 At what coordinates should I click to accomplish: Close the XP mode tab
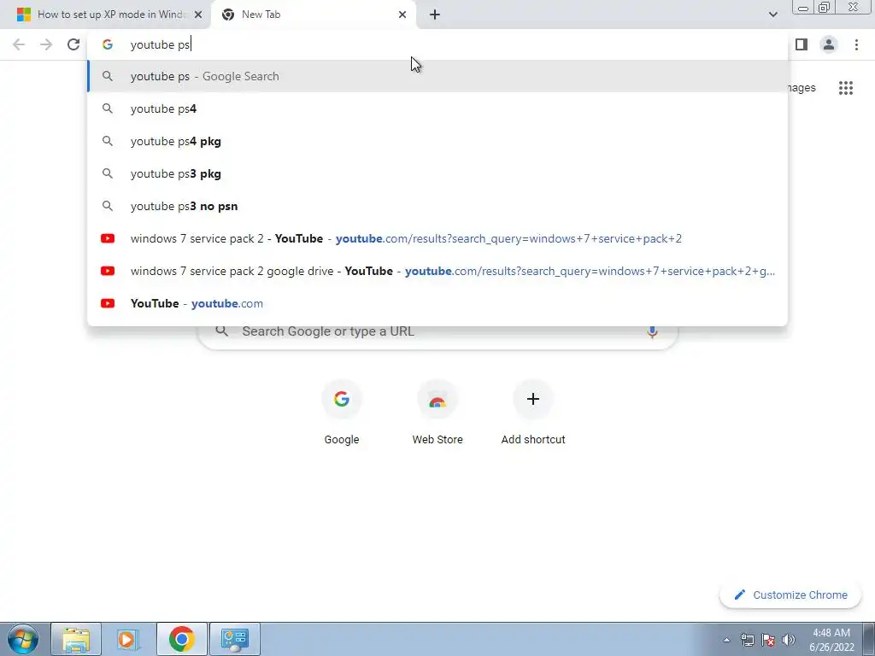(x=198, y=15)
